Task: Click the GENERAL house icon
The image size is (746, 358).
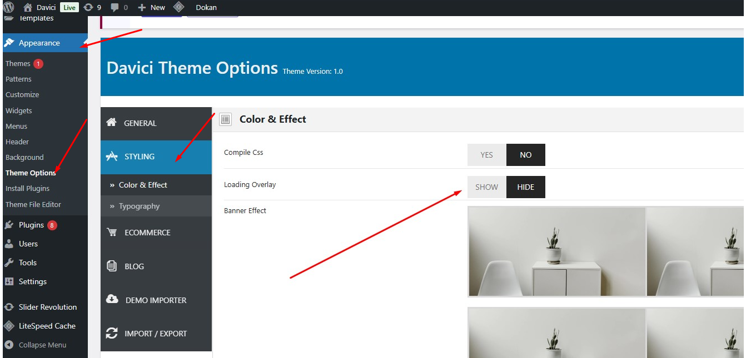Action: (x=112, y=123)
